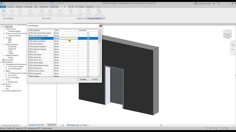Viewport: 236px width, 132px height.
Task: Click the 3D view horizontal scrollbar thumb
Action: click(161, 125)
